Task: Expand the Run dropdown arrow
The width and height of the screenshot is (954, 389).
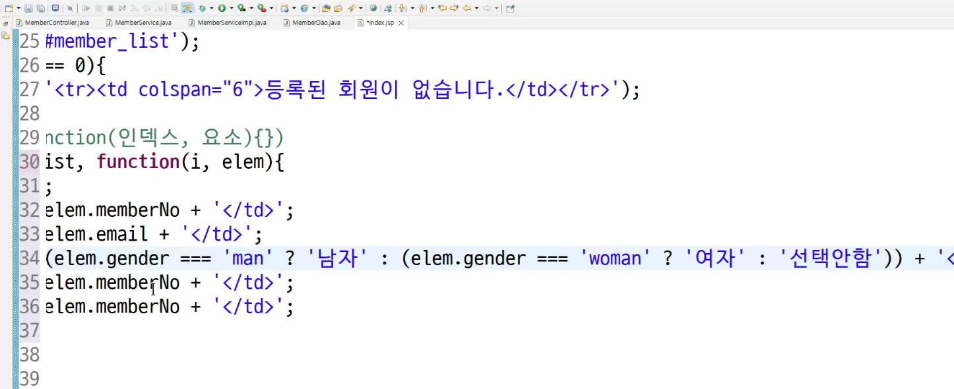Action: 232,9
